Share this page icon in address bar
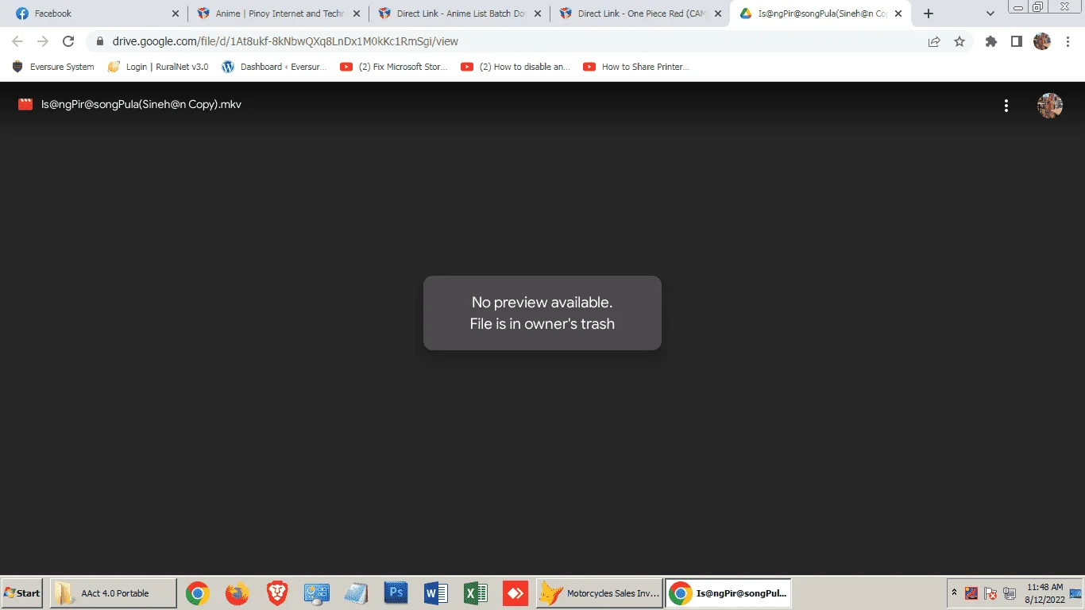Image resolution: width=1085 pixels, height=610 pixels. (x=934, y=41)
